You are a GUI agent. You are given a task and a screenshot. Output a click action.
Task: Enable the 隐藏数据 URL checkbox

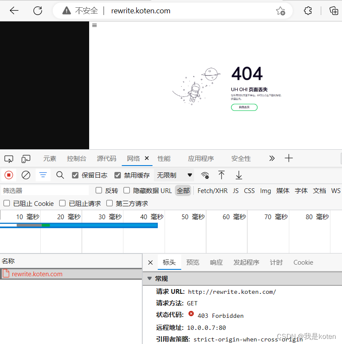pos(126,190)
